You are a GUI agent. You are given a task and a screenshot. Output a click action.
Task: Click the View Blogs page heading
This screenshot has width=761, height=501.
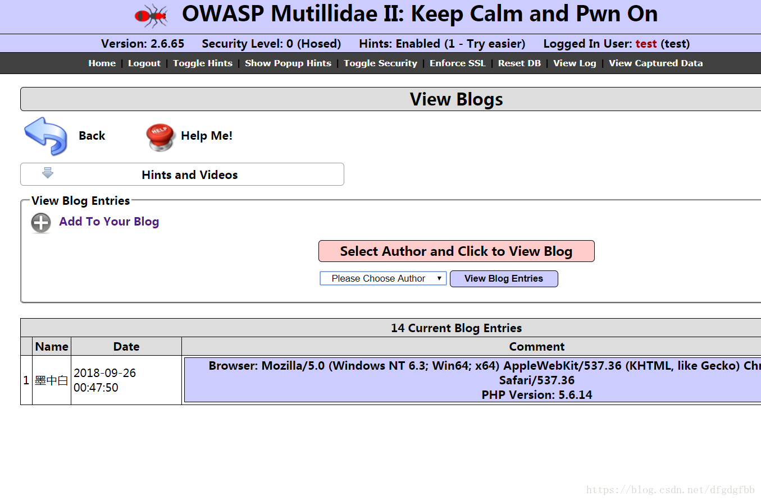456,99
